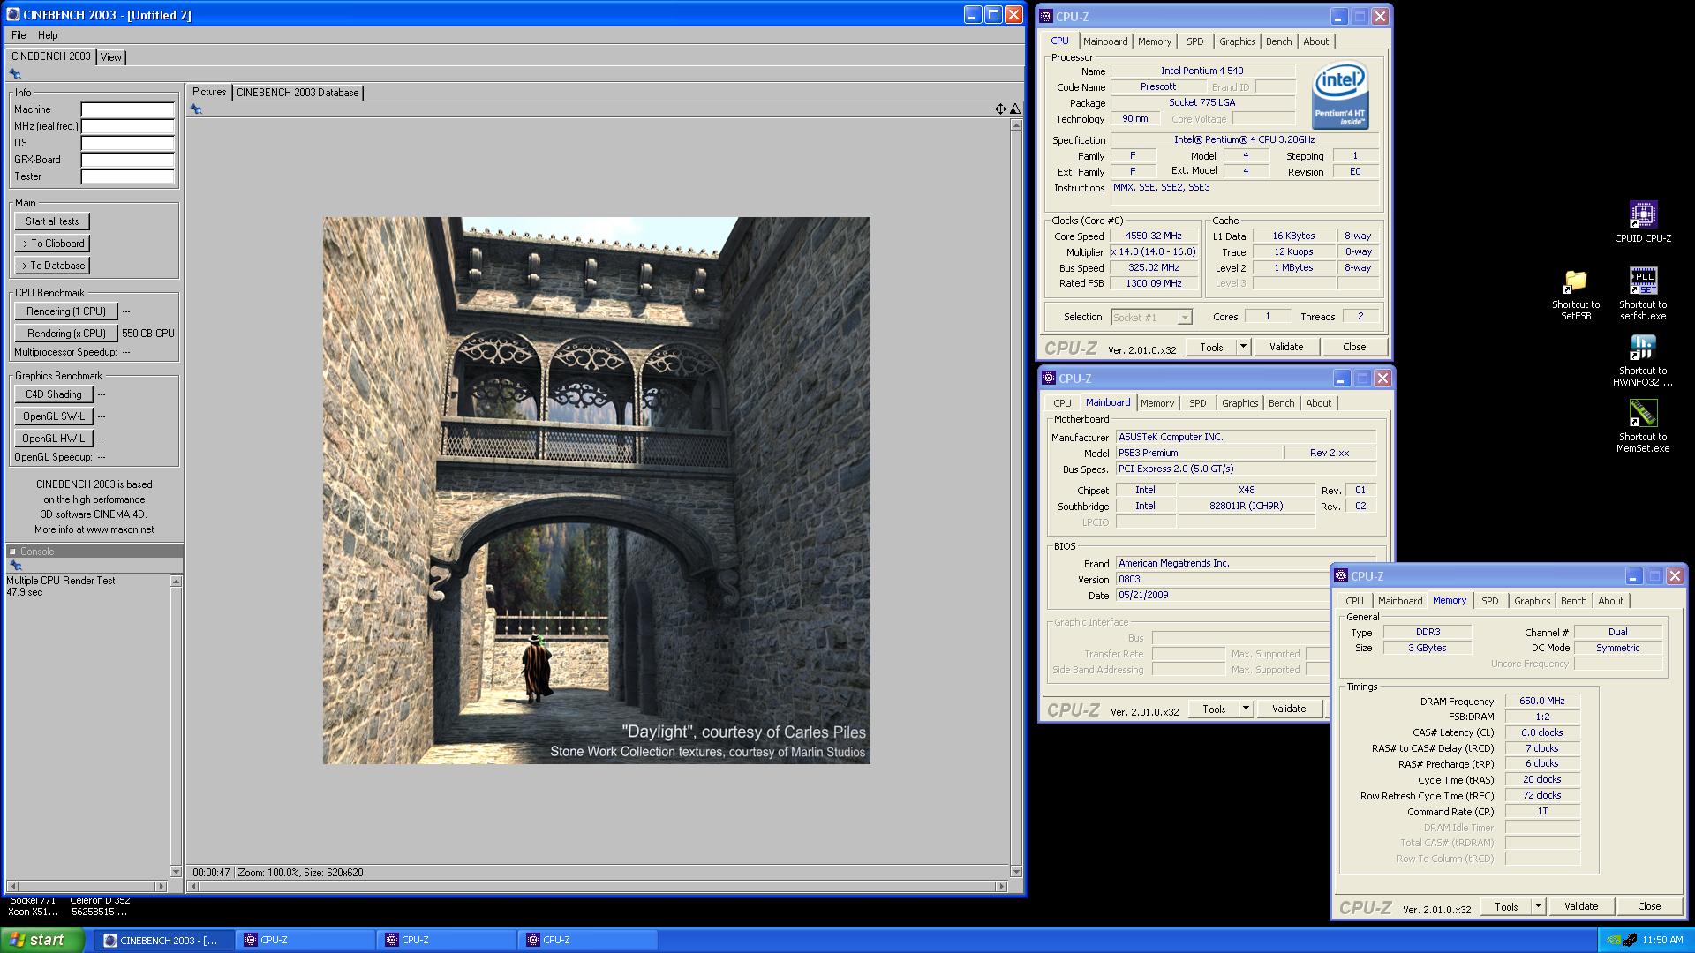Viewport: 1695px width, 953px height.
Task: Click the zoom triangle icon in the picture view
Action: click(x=1015, y=109)
